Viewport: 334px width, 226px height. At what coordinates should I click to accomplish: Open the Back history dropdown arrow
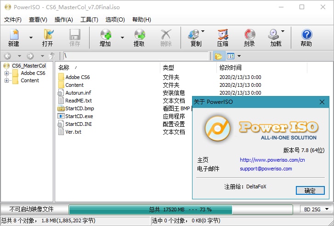coord(19,56)
